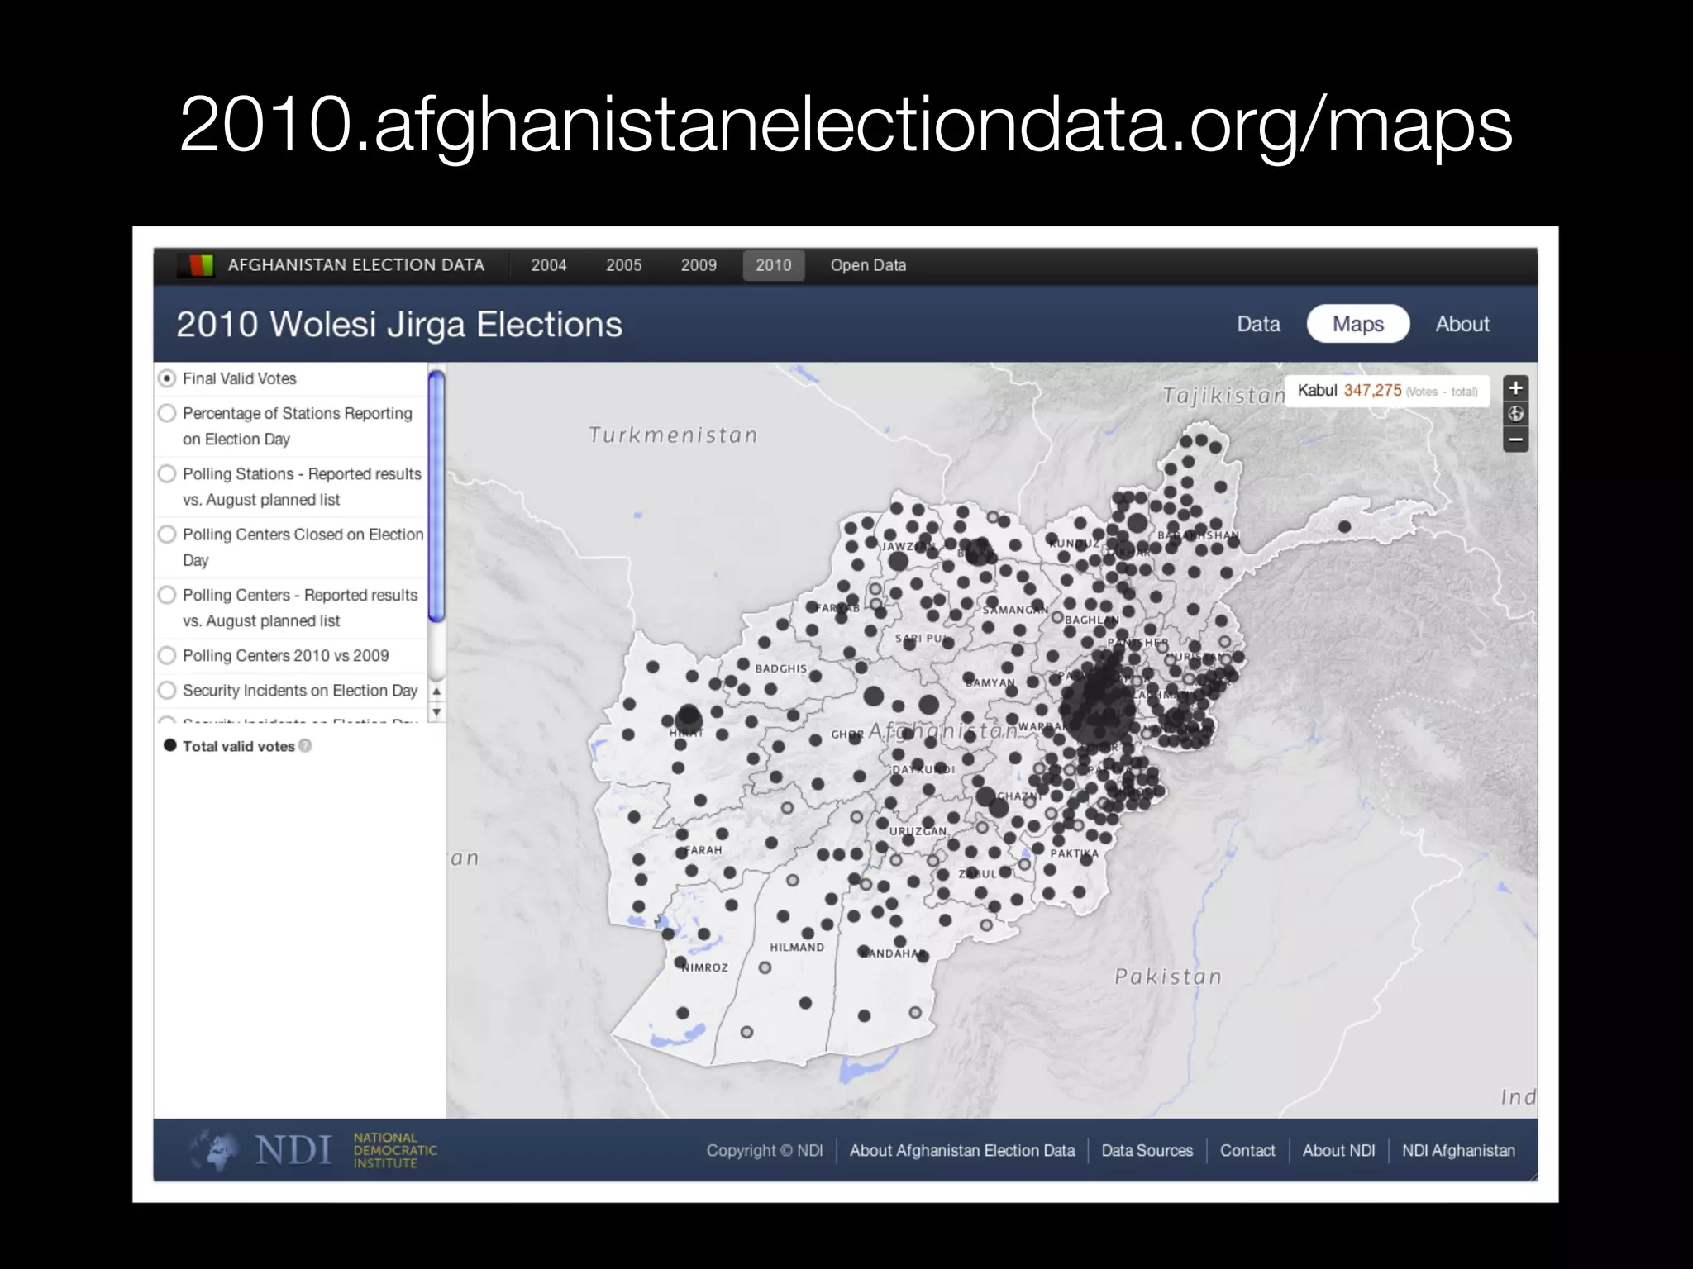Click the Copyright © NDI footer text
This screenshot has height=1269, width=1693.
[765, 1151]
